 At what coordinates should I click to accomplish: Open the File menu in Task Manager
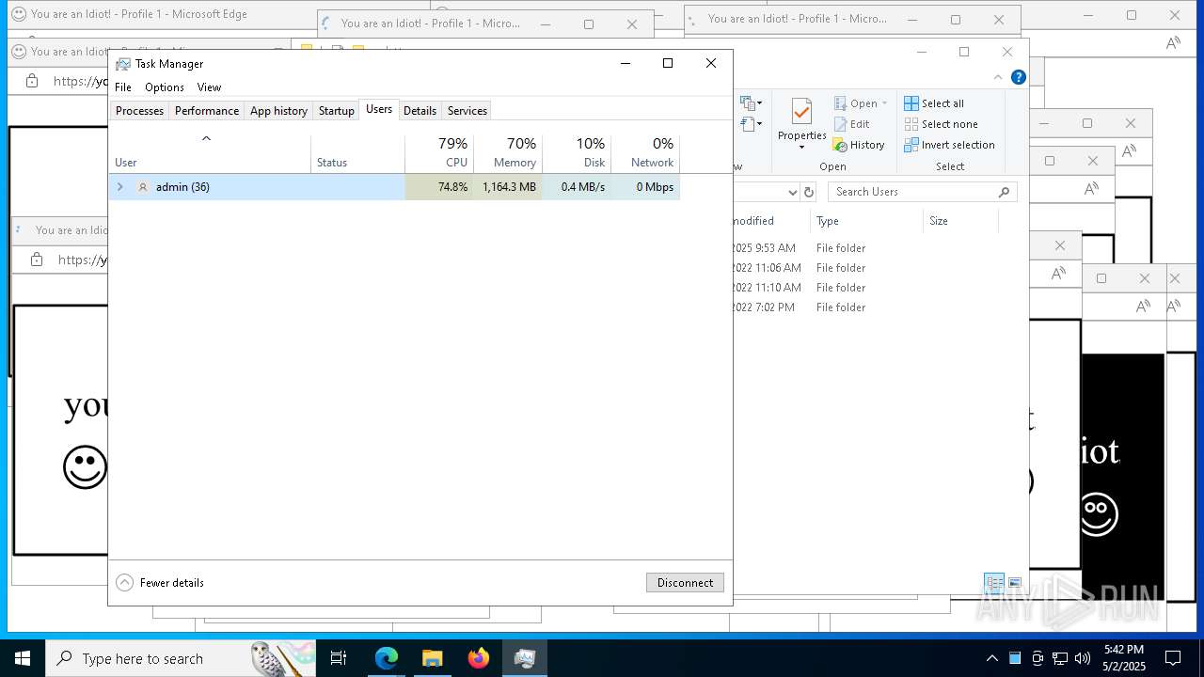[x=123, y=87]
